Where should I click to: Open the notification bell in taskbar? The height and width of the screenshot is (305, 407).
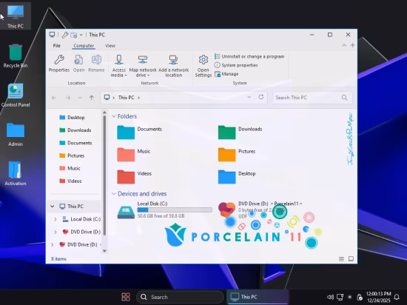(x=397, y=297)
